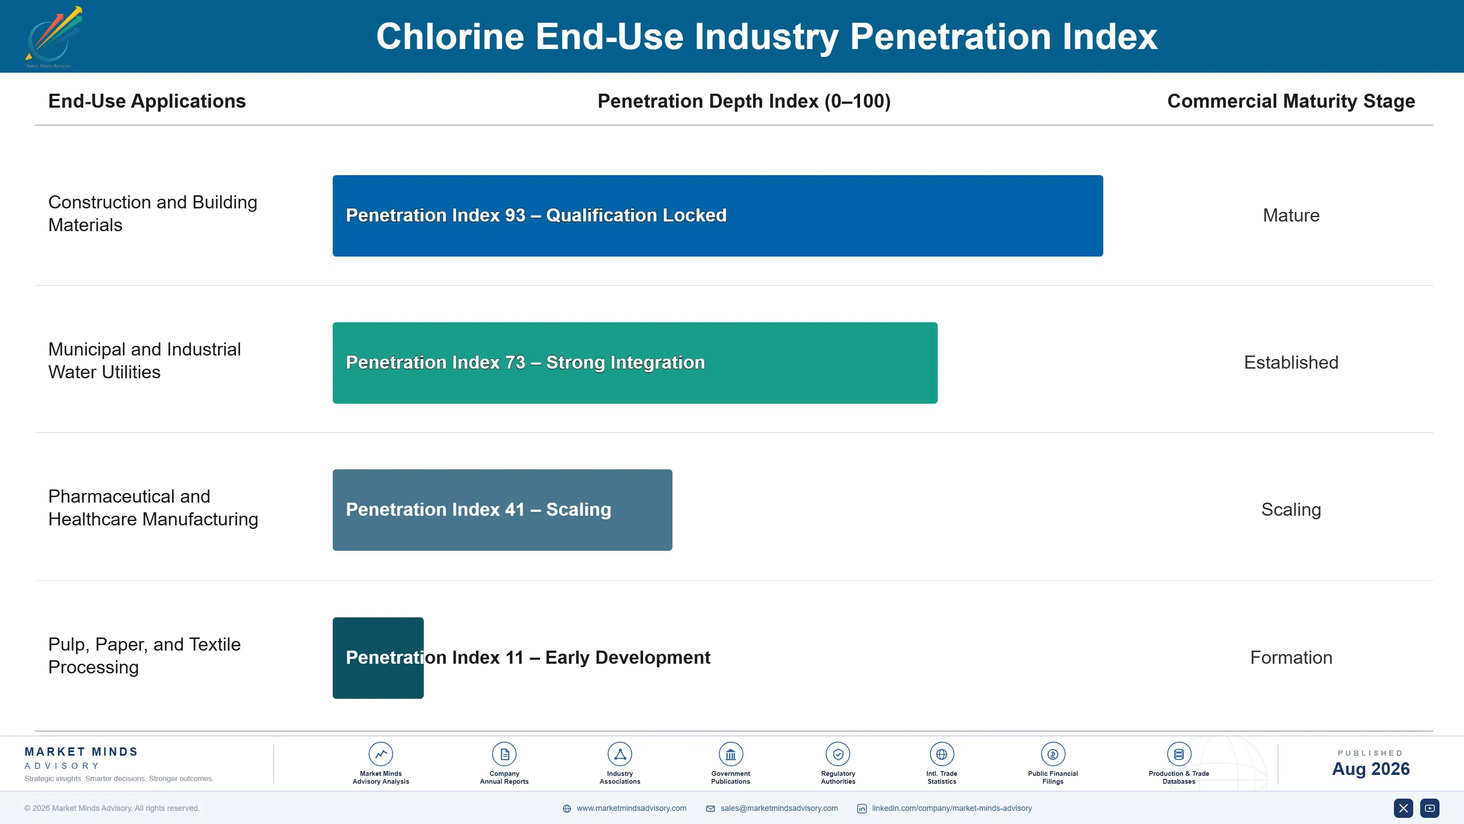
Task: Click the End-Use Applications column header
Action: [x=147, y=101]
